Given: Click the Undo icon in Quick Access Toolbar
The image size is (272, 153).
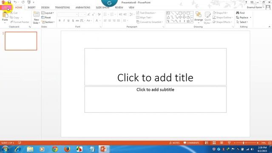Looking at the screenshot, I should click(15, 2).
